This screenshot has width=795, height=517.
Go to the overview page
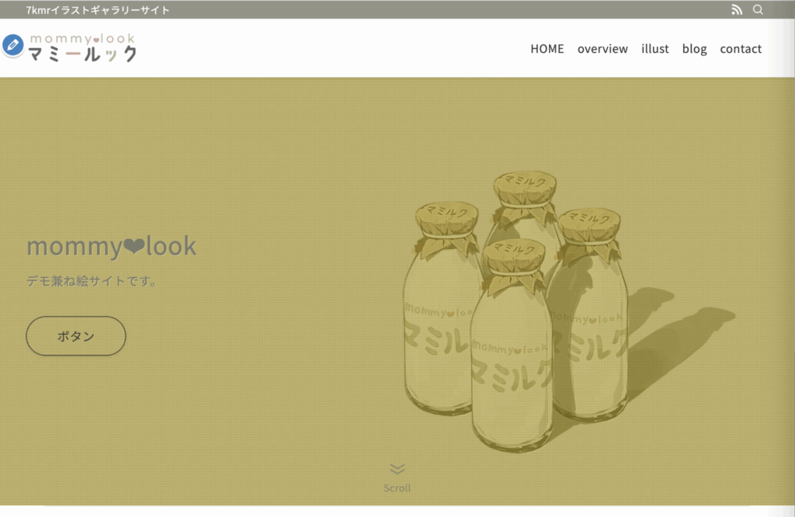(602, 49)
